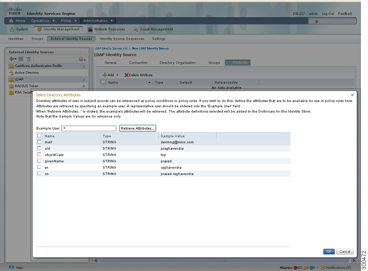Image resolution: width=368 pixels, height=271 pixels.
Task: Confirm the dialog with OK
Action: (x=329, y=251)
